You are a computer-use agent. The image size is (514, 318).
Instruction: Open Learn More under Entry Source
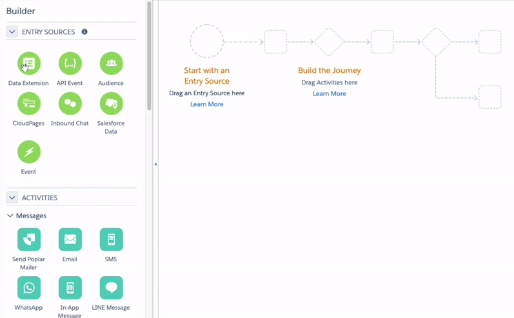pyautogui.click(x=206, y=104)
